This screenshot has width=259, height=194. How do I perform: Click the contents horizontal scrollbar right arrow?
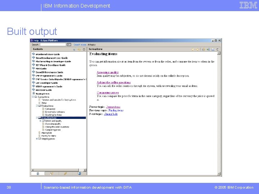(85, 170)
